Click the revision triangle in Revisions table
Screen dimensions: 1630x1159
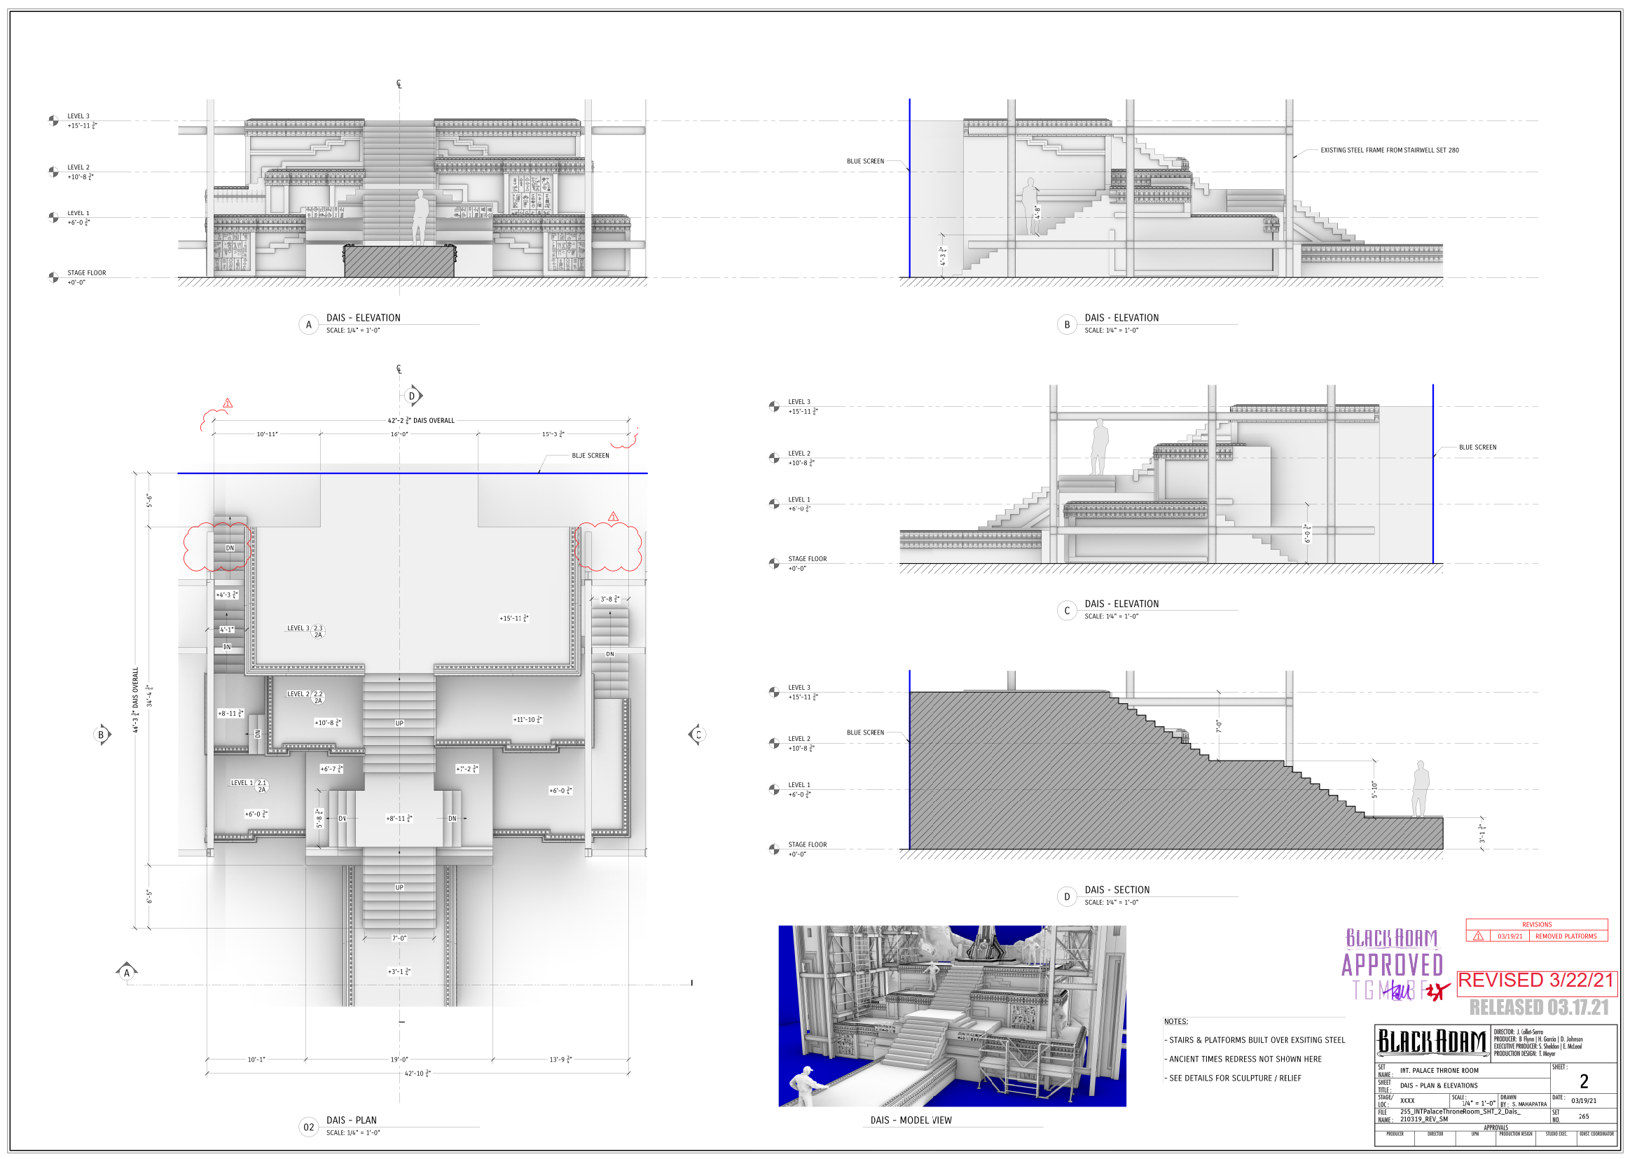pos(1478,936)
